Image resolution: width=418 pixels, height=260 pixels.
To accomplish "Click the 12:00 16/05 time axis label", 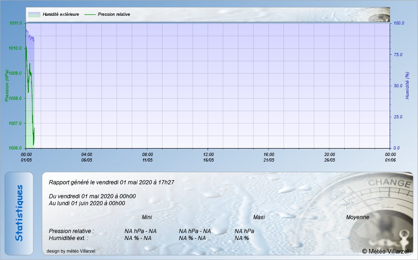I will point(208,157).
